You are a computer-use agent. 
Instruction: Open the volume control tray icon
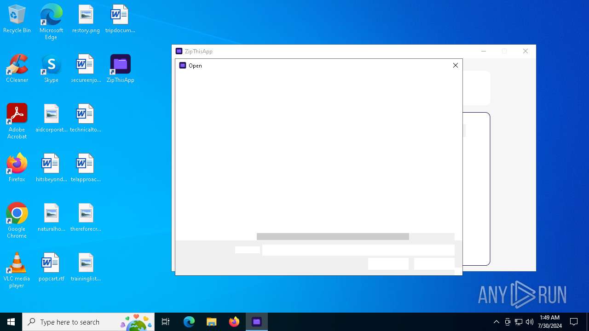point(530,322)
